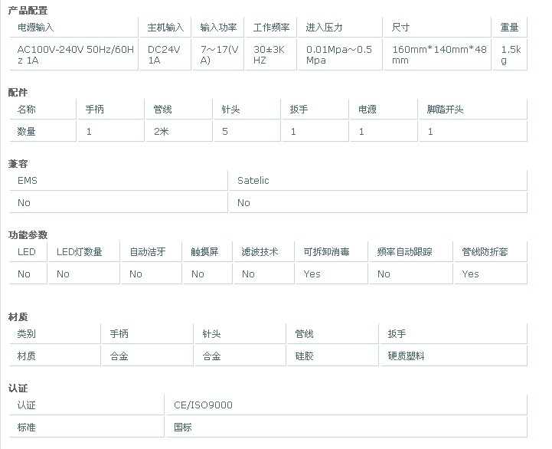Select the Satelic compatibility header
The image size is (552, 449).
(x=253, y=181)
